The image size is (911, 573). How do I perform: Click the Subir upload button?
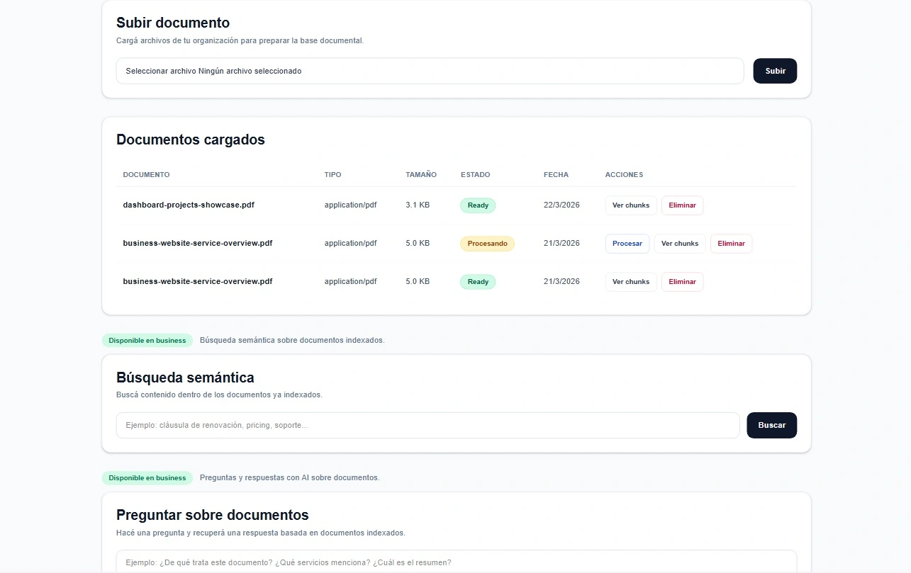pyautogui.click(x=775, y=71)
